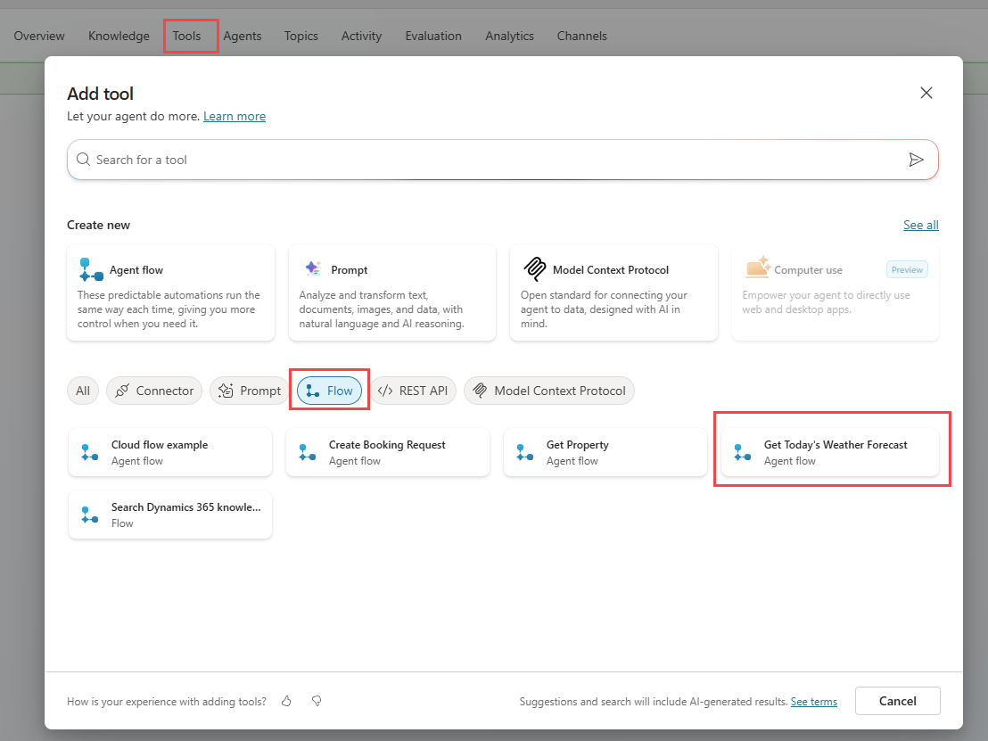Click the Get Property flow icon
The image size is (988, 741).
(x=525, y=452)
